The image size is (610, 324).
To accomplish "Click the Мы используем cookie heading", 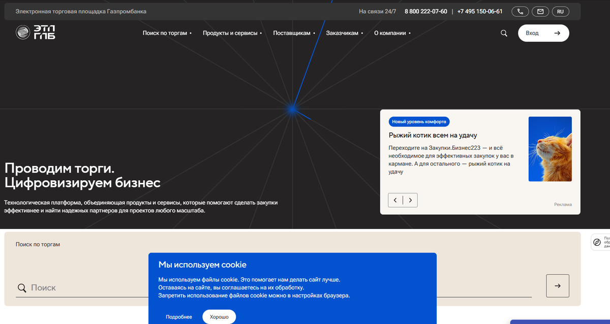I will click(x=202, y=265).
